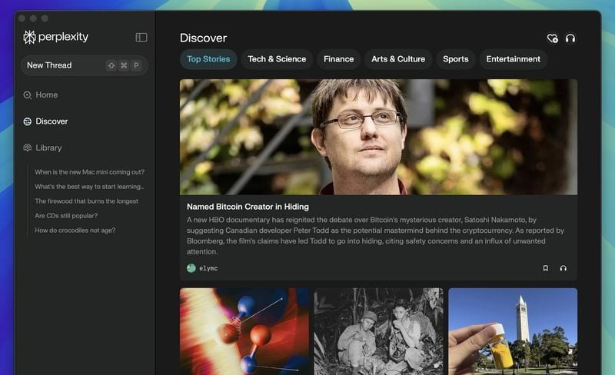Click the headphones icon beside Discover heading
615x375 pixels.
pos(570,38)
